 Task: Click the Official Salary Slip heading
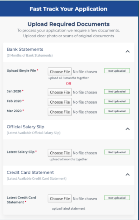25,127
